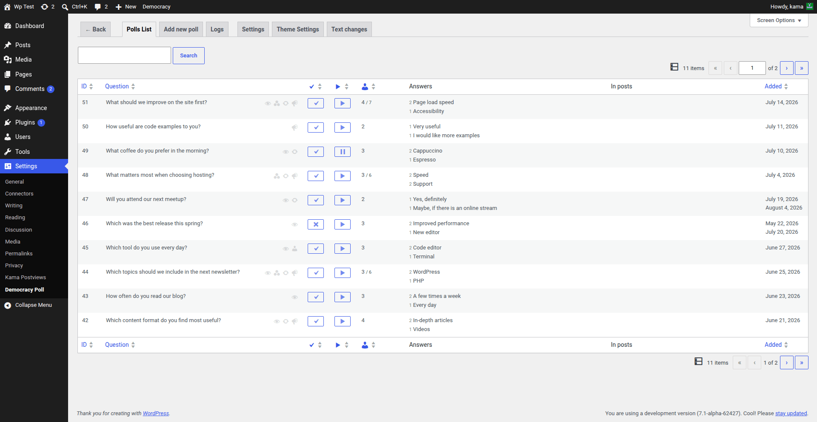Click the stay updated link
This screenshot has height=422, width=817.
[x=791, y=414]
